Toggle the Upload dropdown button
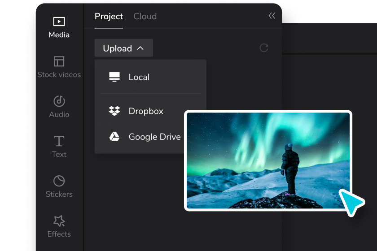This screenshot has height=251, width=377. 123,48
